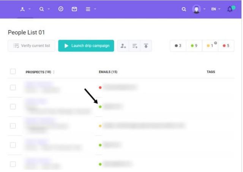
Task: Filter by yellow status count 1
Action: pos(210,46)
